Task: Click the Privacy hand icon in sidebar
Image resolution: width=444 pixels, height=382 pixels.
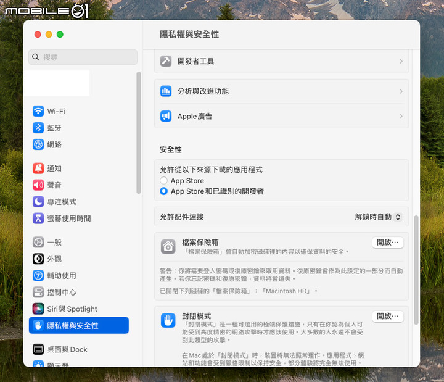Action: [38, 325]
